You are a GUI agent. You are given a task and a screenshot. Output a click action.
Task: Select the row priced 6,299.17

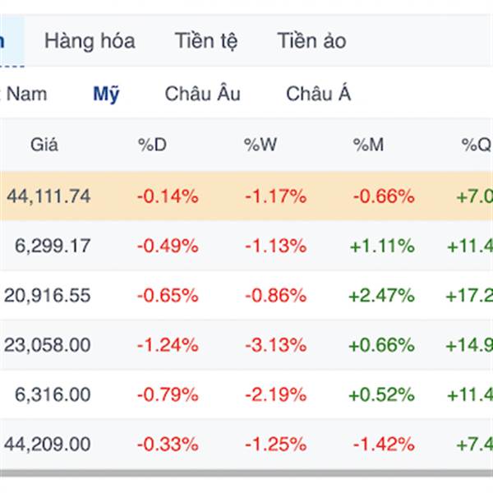[246, 246]
